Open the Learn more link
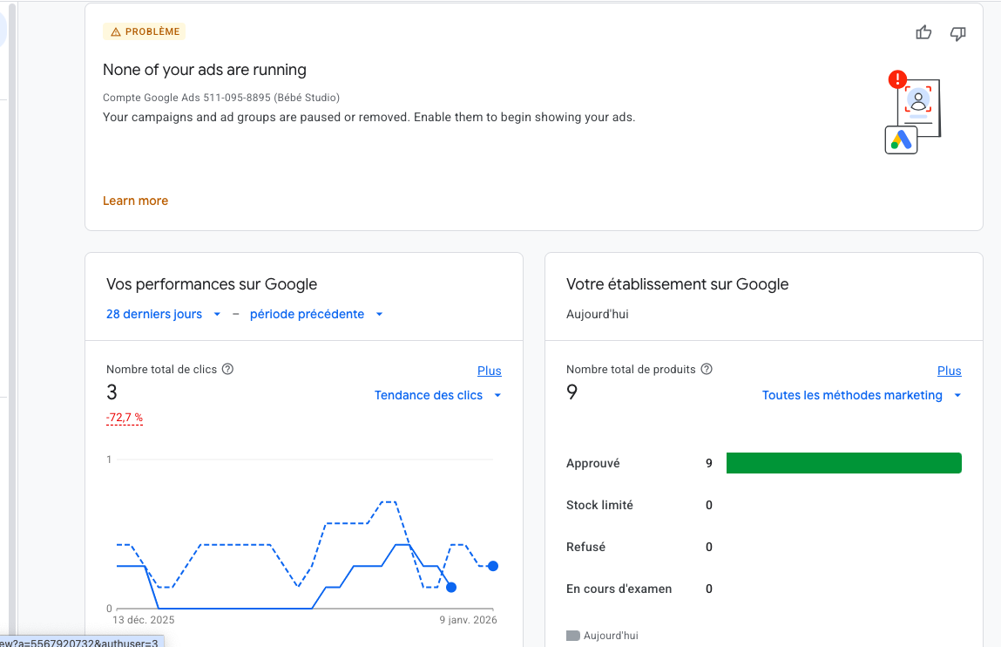Image resolution: width=1001 pixels, height=647 pixels. coord(135,201)
